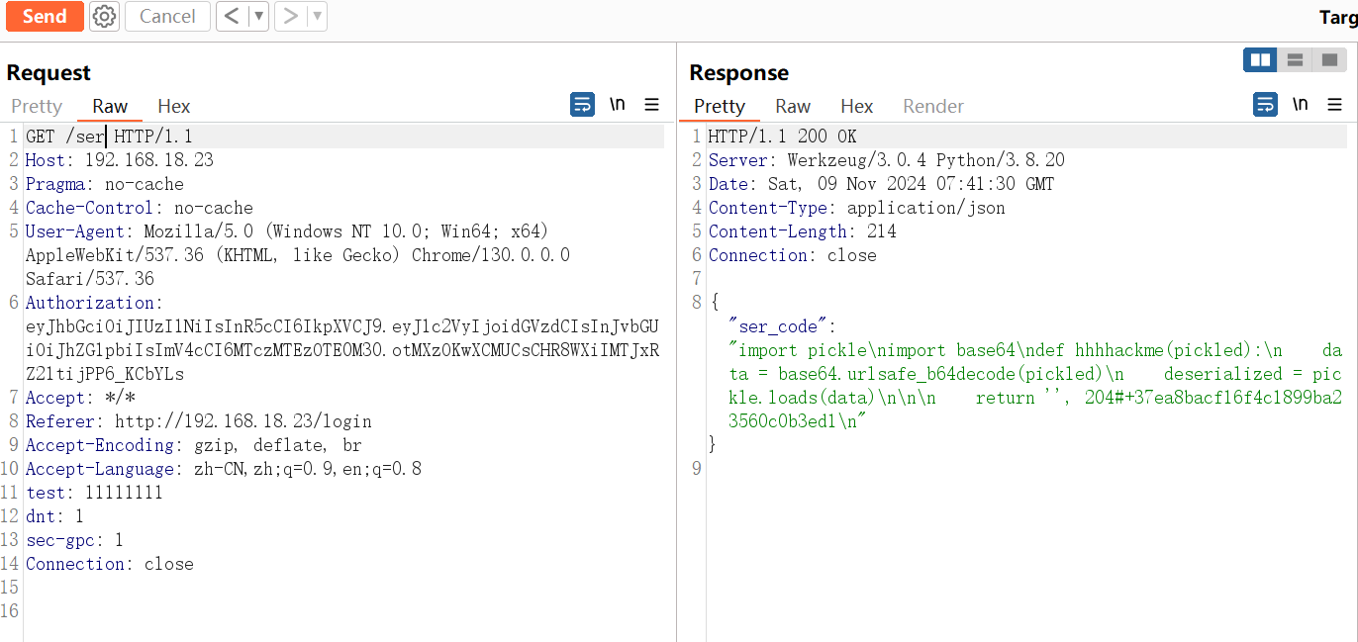
Task: Click the Response word wrap icon
Action: tap(1265, 104)
